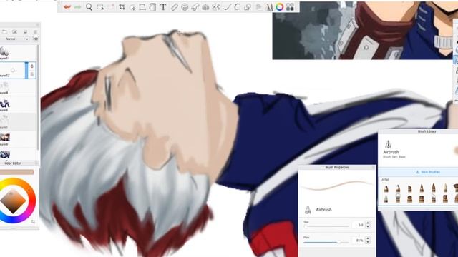Open the Brush Library grid icon
458x257 pixels.
[290, 7]
